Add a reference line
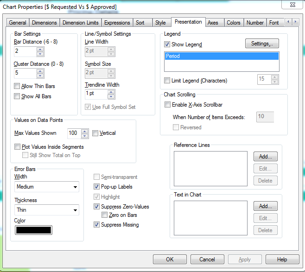Image resolution: width=305 pixels, height=272 pixels. coord(266,157)
